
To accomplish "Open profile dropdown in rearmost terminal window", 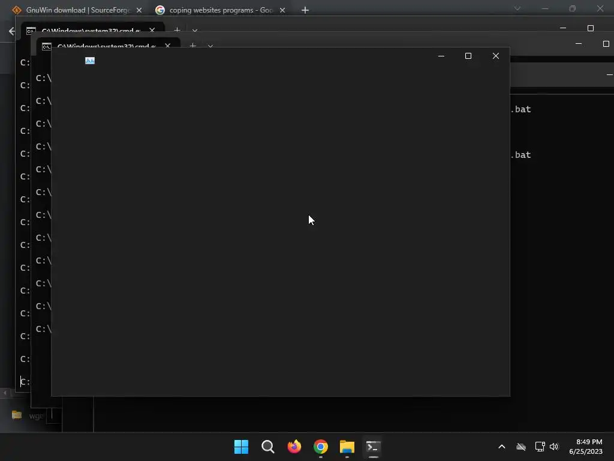I will [x=195, y=30].
